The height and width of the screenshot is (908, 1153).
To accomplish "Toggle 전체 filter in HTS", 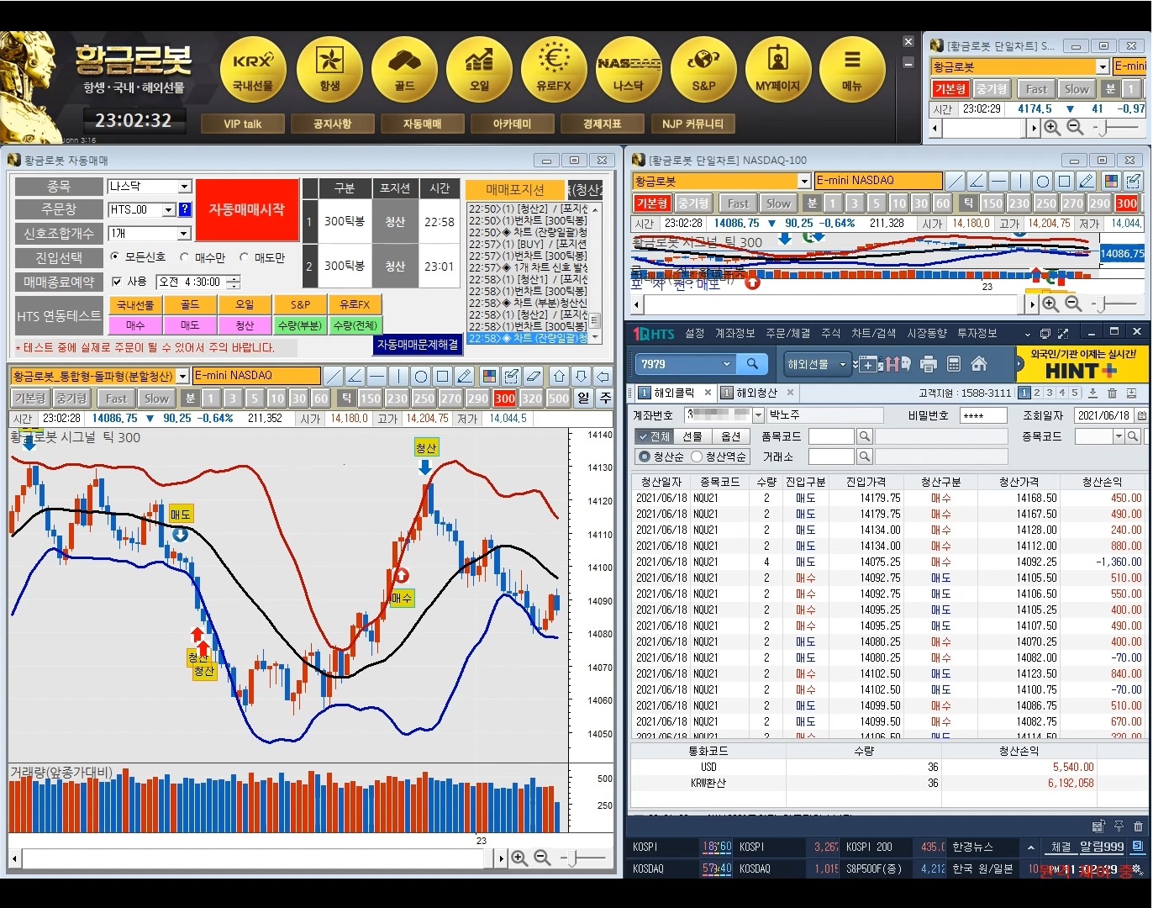I will pos(653,436).
